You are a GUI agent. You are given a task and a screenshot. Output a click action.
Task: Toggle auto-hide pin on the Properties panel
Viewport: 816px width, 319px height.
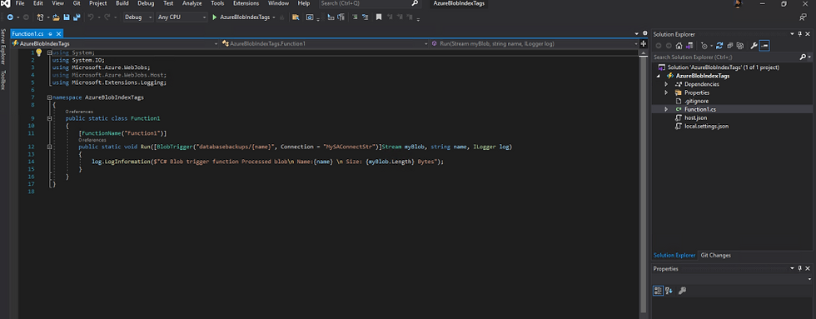coord(799,268)
